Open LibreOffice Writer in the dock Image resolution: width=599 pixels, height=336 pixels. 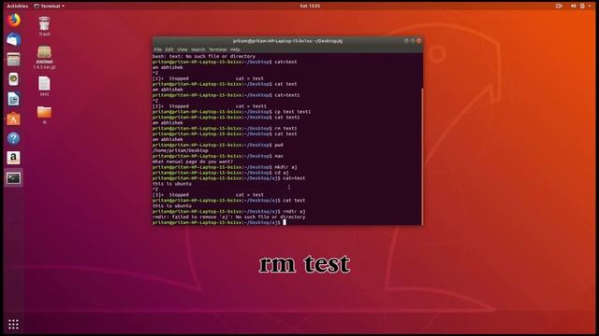pos(13,99)
